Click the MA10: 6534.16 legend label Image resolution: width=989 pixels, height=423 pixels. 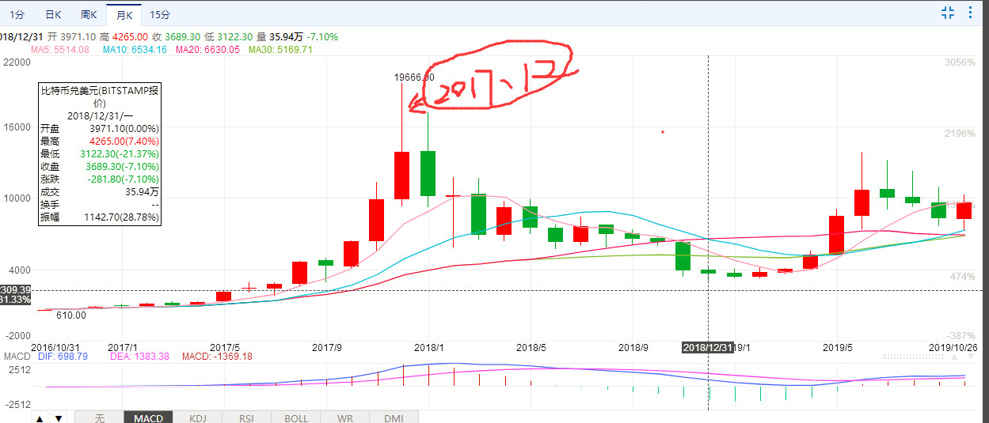[135, 50]
